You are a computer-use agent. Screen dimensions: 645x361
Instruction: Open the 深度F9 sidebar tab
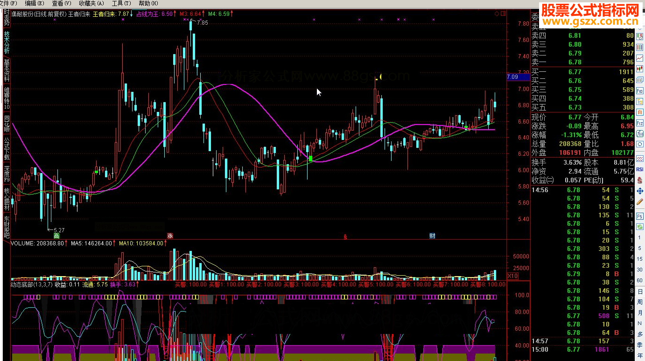click(x=7, y=174)
